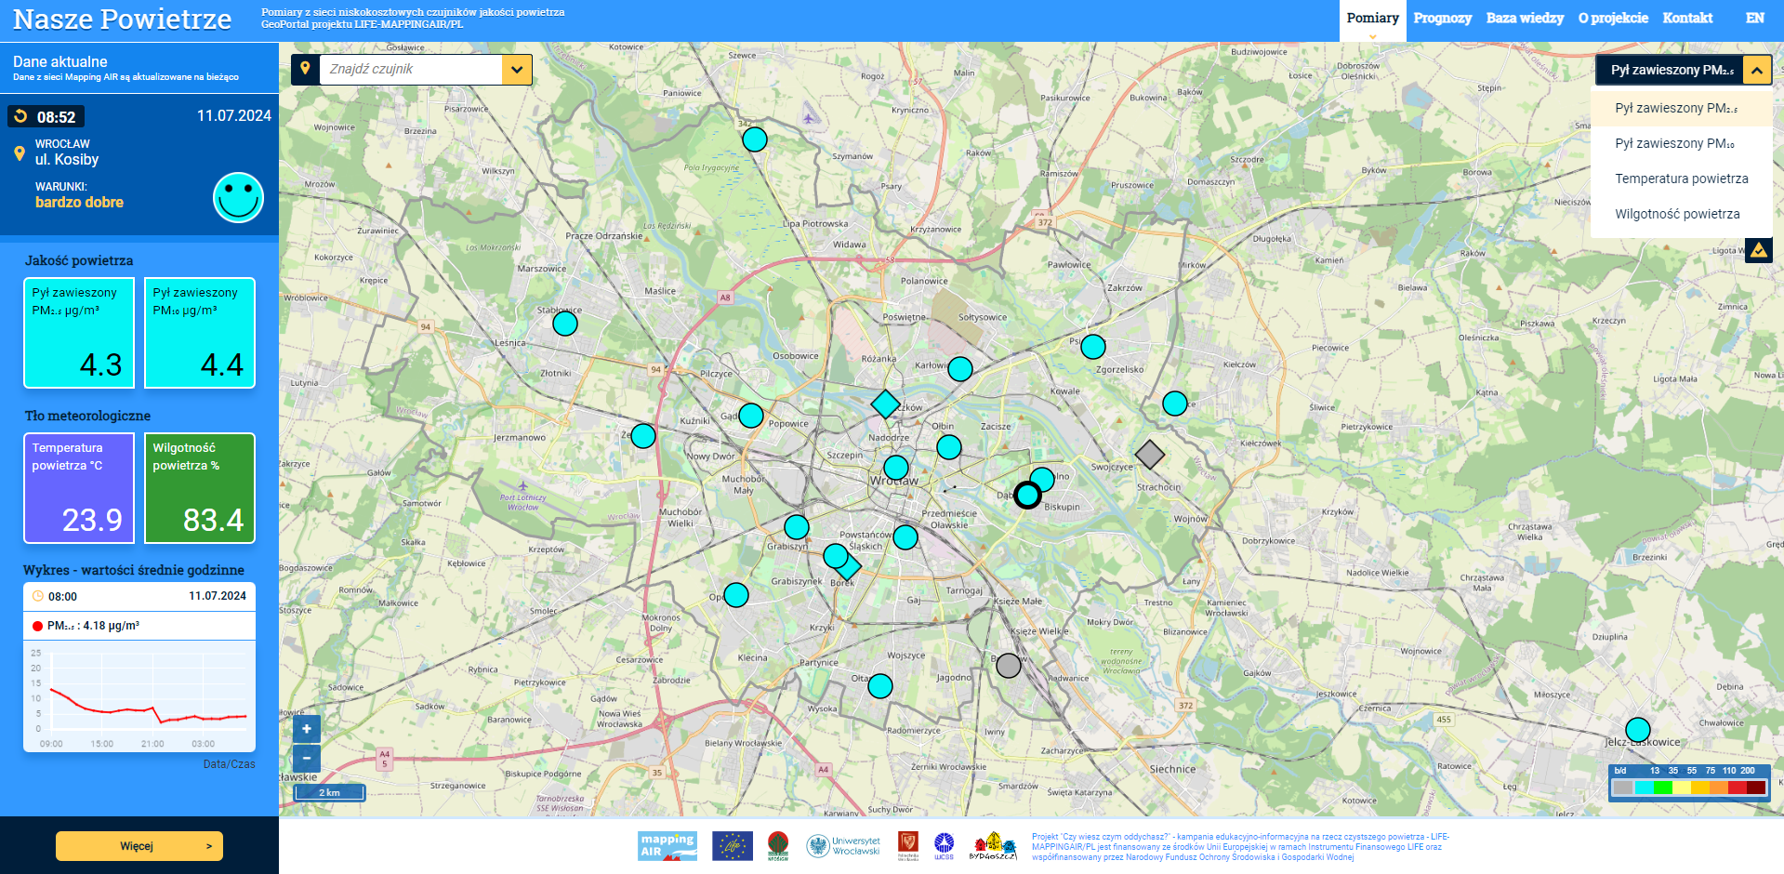Click the Uniwersytet Wrocławski logo
This screenshot has height=874, width=1784.
843,846
